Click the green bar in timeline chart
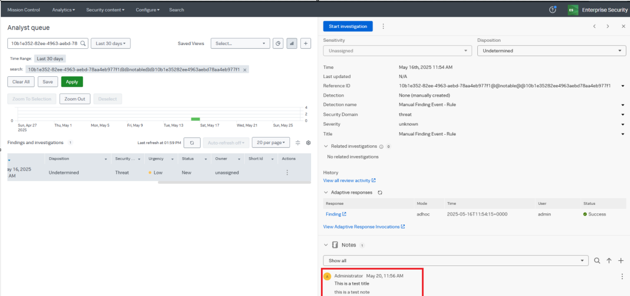The height and width of the screenshot is (296, 630). [x=195, y=119]
